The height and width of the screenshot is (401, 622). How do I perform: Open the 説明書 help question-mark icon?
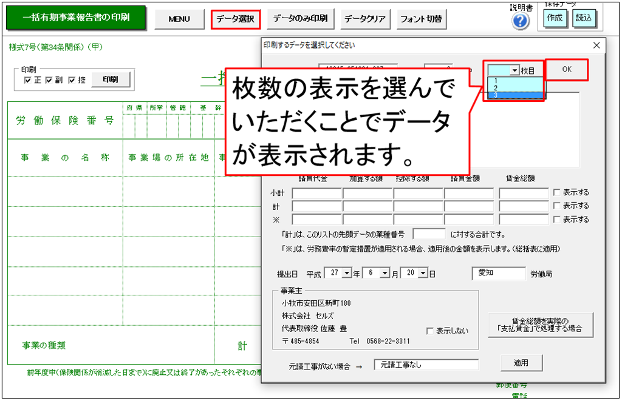point(520,21)
